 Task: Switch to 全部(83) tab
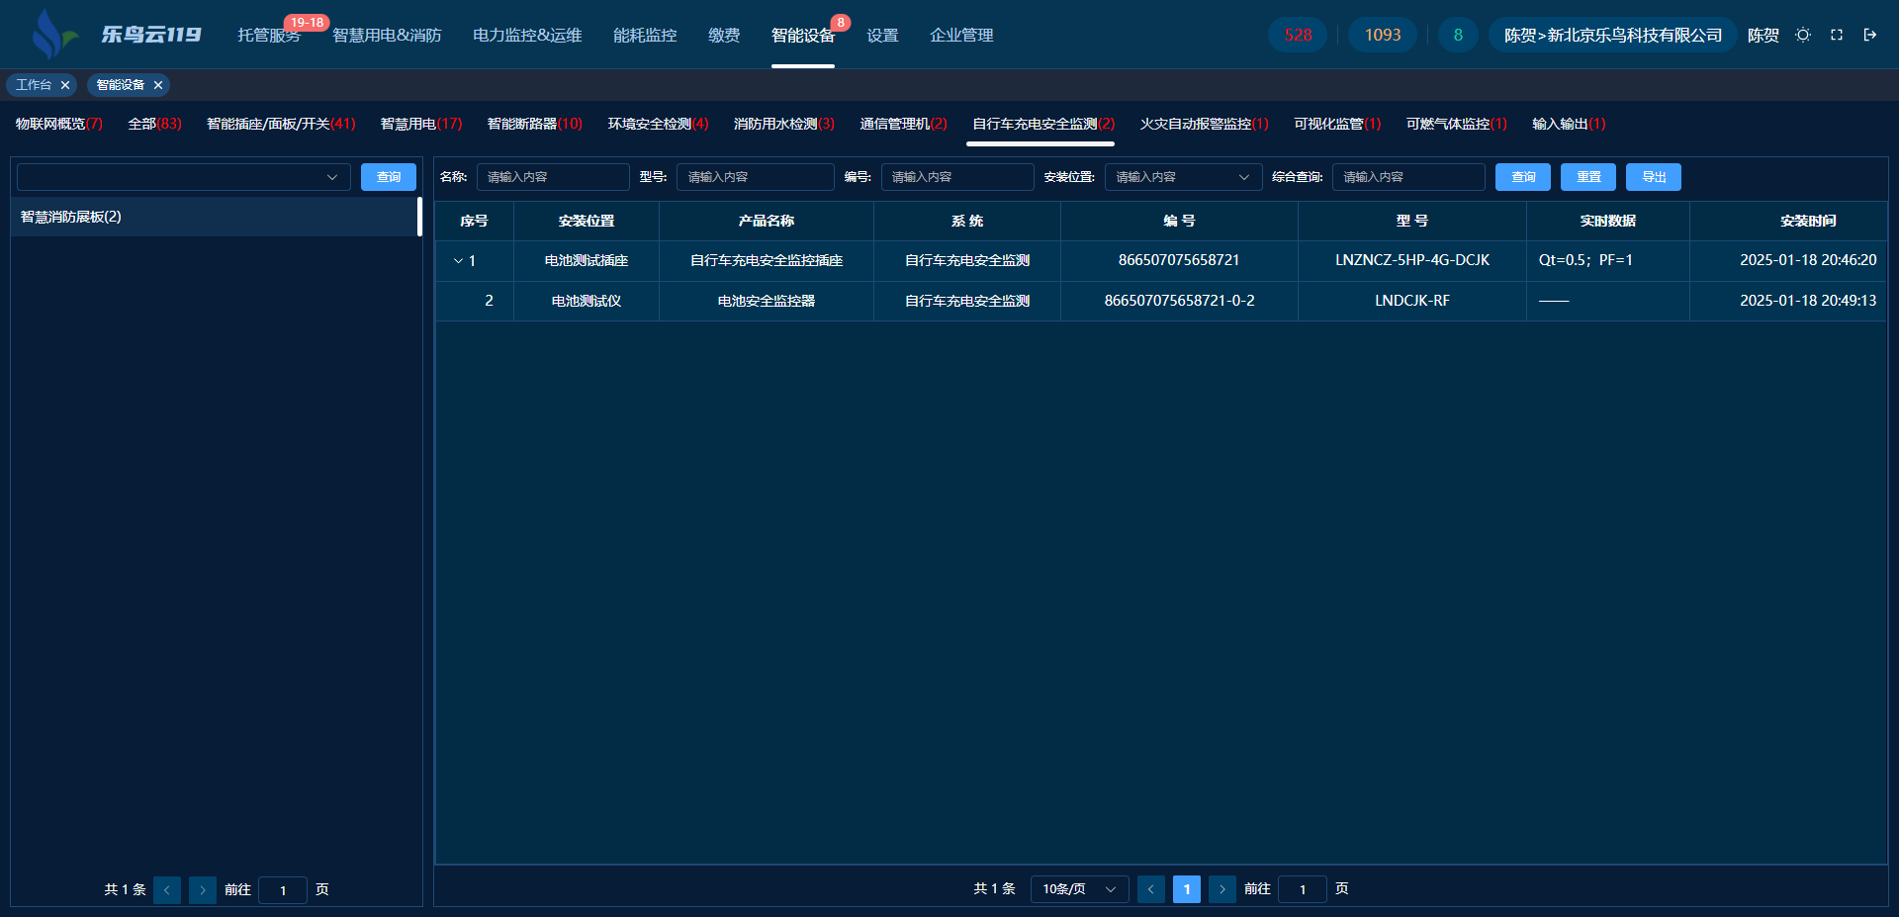[155, 124]
